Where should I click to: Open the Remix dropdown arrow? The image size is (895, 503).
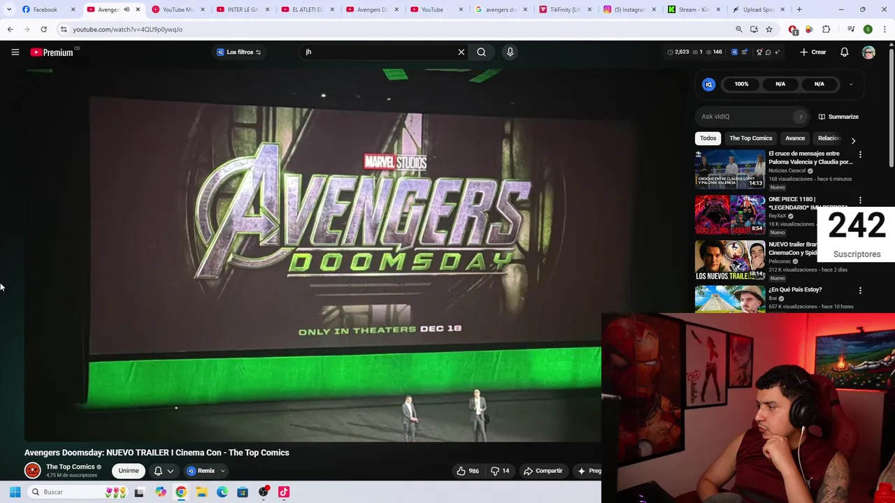pyautogui.click(x=222, y=471)
